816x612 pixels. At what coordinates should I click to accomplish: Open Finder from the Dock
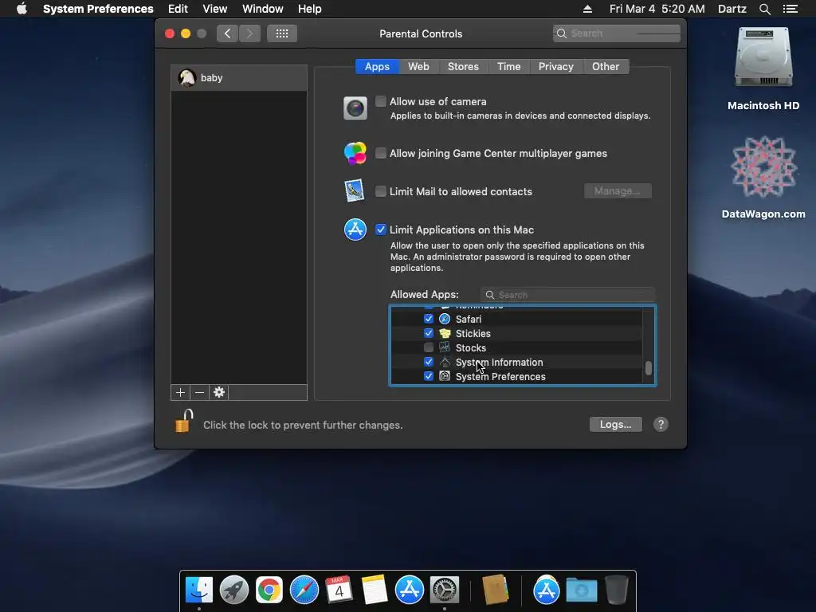click(199, 590)
